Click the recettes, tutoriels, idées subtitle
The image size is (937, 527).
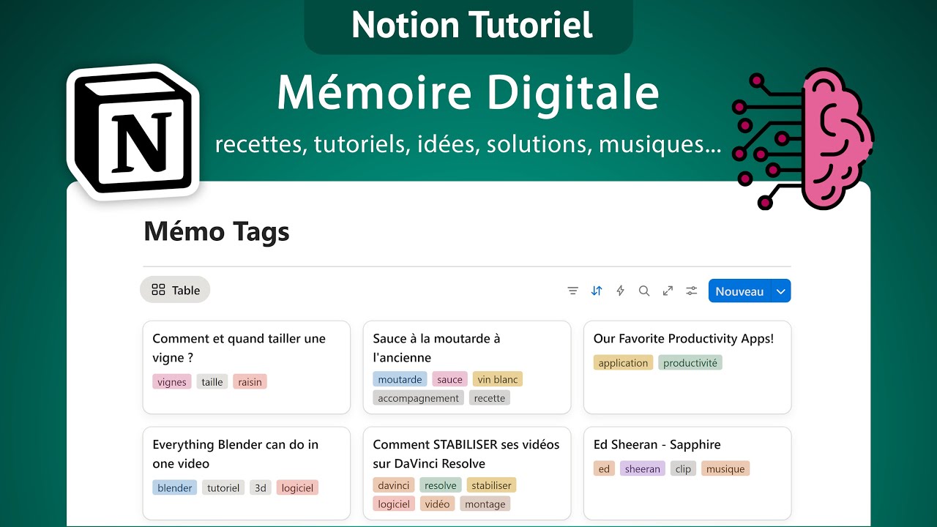click(x=468, y=144)
